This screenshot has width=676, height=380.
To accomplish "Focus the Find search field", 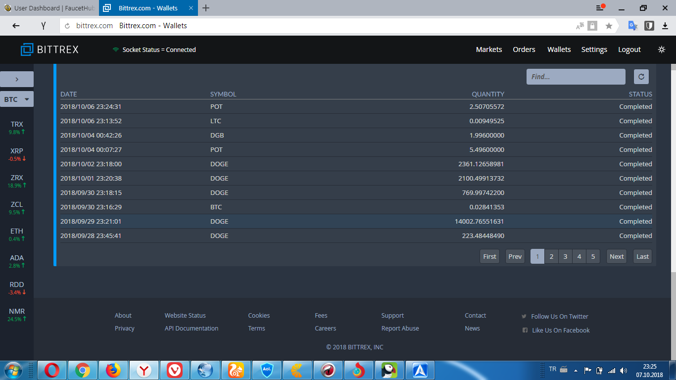I will coord(576,77).
